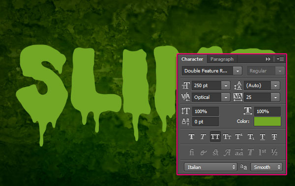Toggle Faux Bold style
Screen dimensions: 295x186
192,137
